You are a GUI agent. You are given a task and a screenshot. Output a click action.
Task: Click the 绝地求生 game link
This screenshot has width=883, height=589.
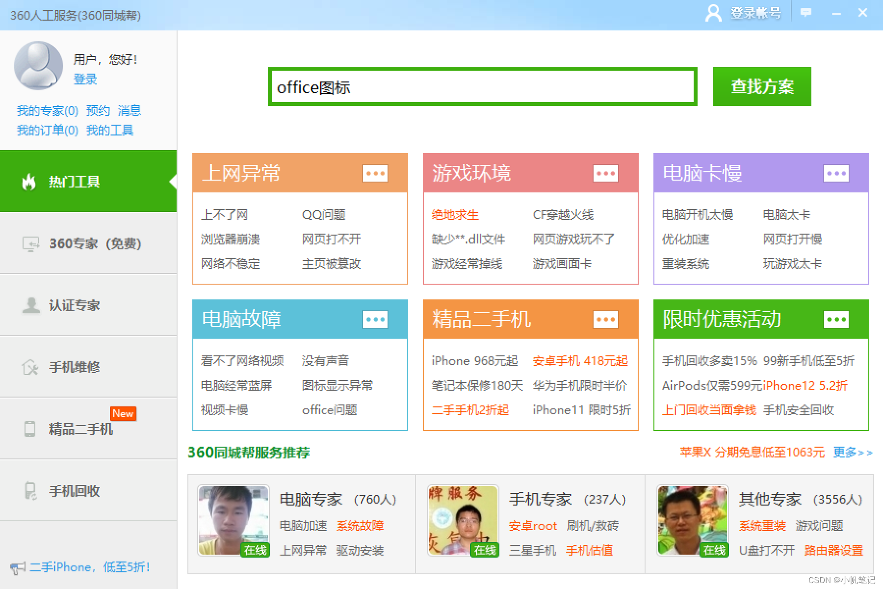point(455,214)
